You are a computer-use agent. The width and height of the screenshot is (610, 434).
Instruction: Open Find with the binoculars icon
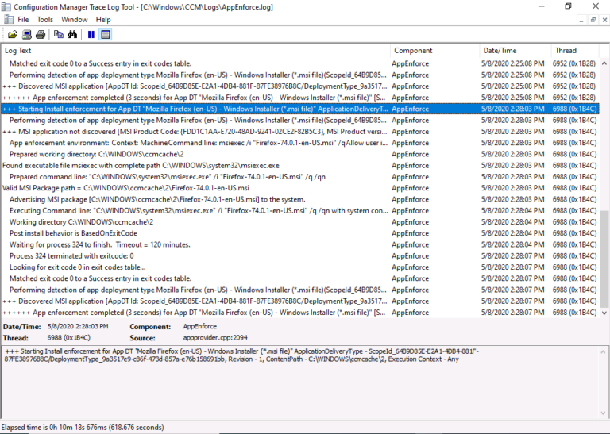pyautogui.click(x=71, y=34)
